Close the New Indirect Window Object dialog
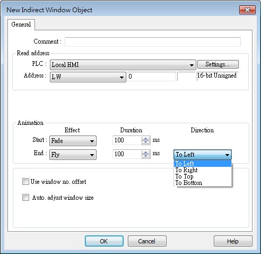The height and width of the screenshot is (254, 261). click(x=247, y=10)
